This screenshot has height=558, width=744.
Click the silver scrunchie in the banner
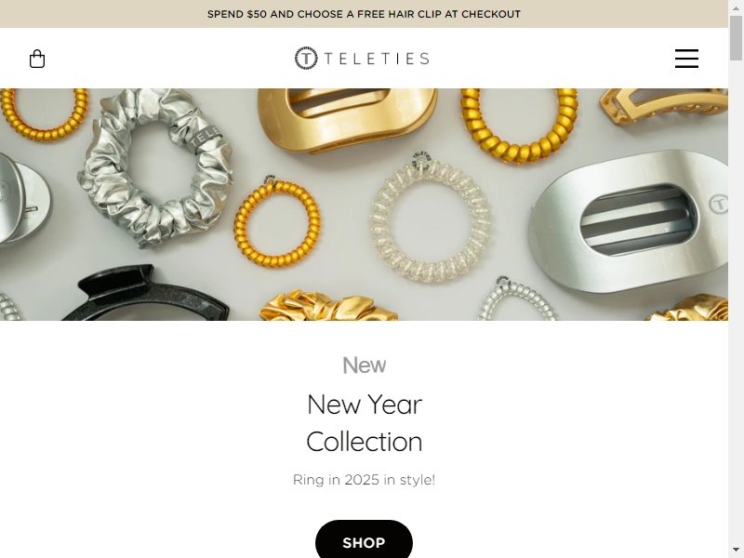(x=154, y=166)
